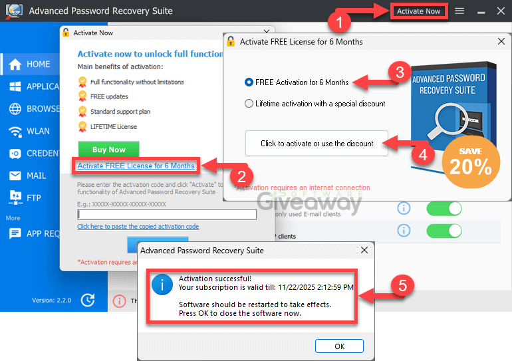Select Lifetime activation with special discount radio
512x361 pixels.
click(249, 104)
